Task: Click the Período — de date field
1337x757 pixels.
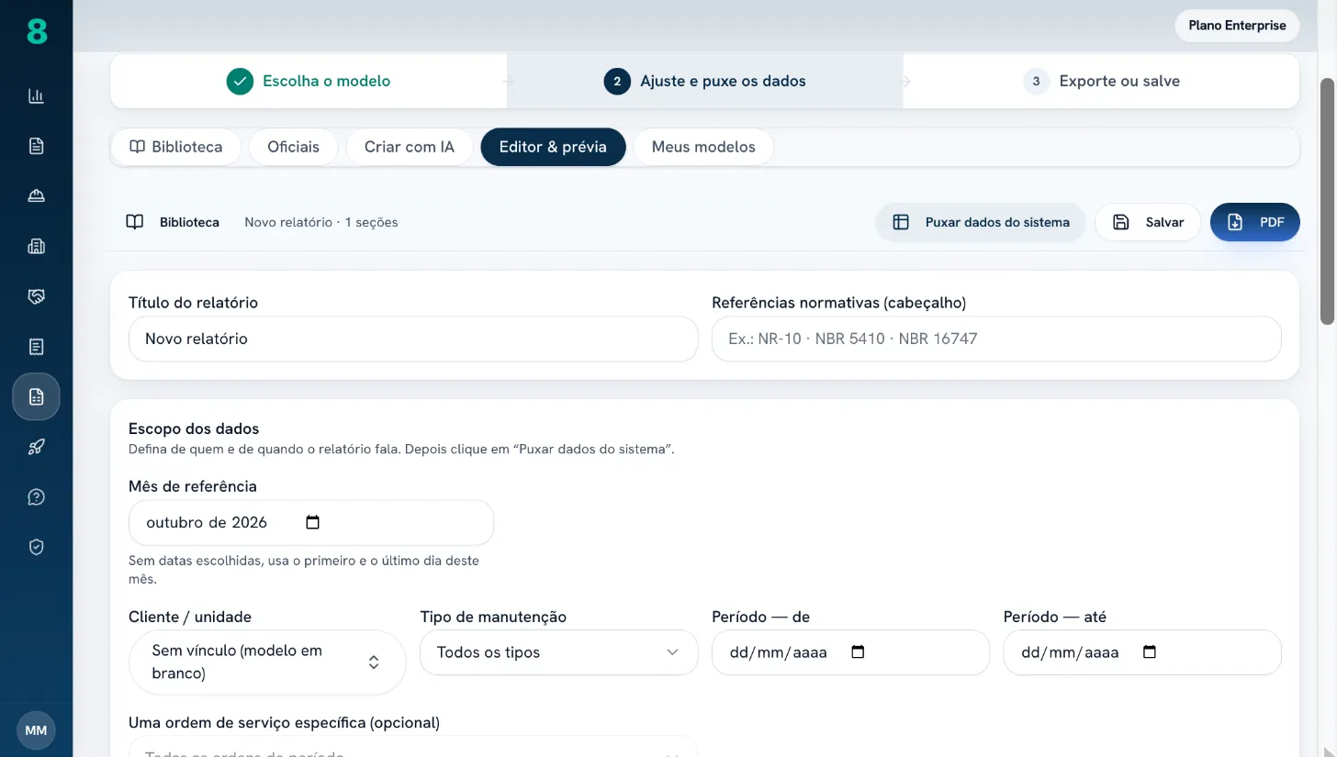Action: point(850,652)
